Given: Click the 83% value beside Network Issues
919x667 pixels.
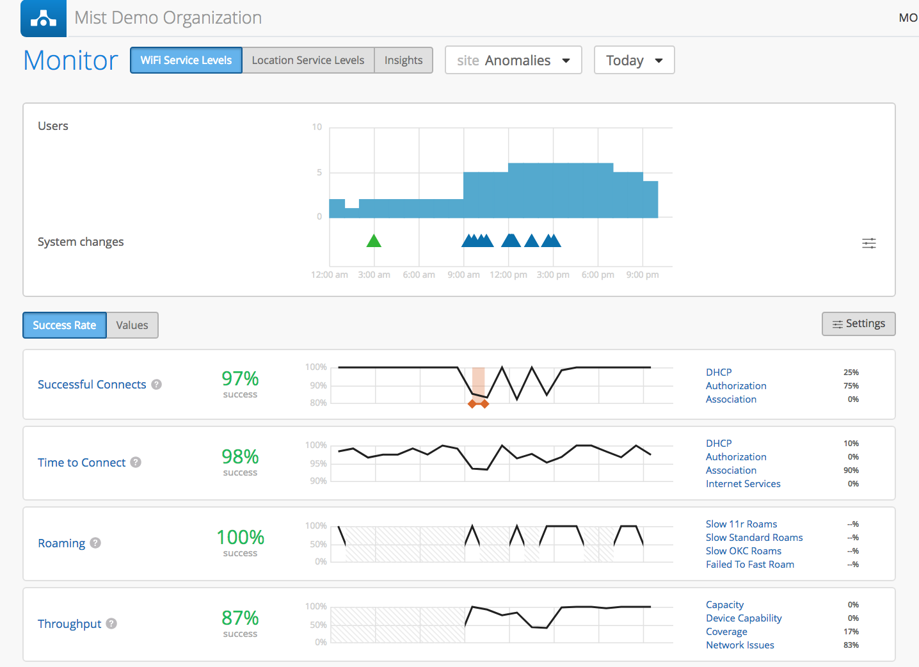Looking at the screenshot, I should click(x=851, y=645).
